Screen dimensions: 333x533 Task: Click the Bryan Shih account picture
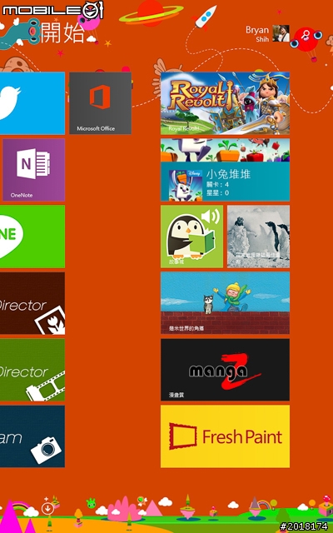point(281,33)
